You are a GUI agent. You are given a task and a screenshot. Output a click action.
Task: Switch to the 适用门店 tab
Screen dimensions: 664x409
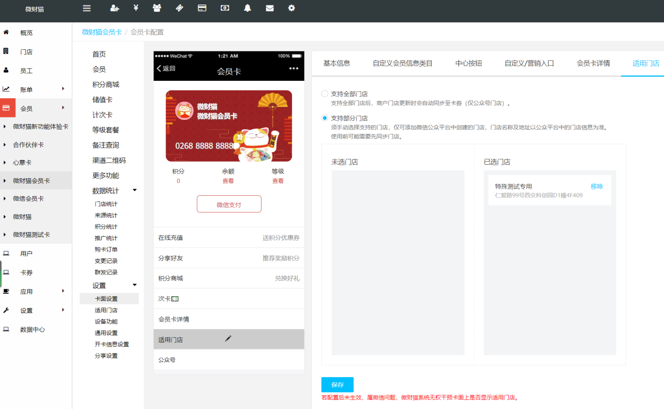646,63
